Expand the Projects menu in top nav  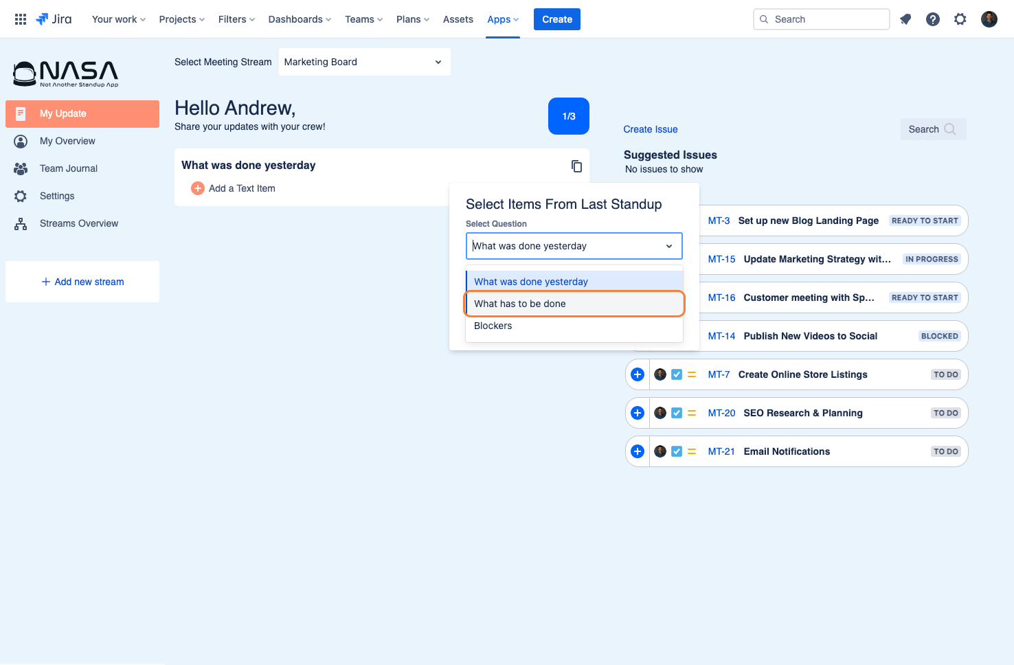coord(182,19)
